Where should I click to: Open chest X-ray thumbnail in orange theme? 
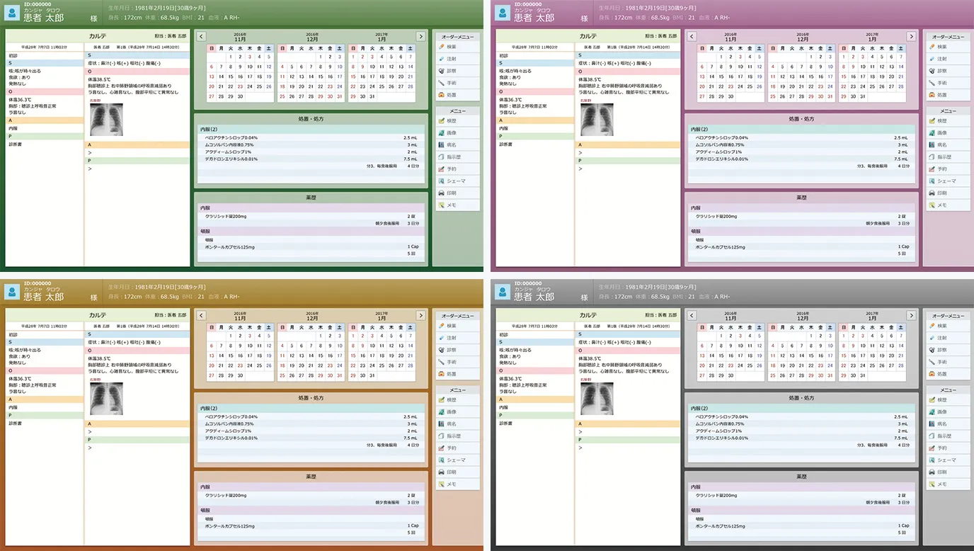[106, 399]
